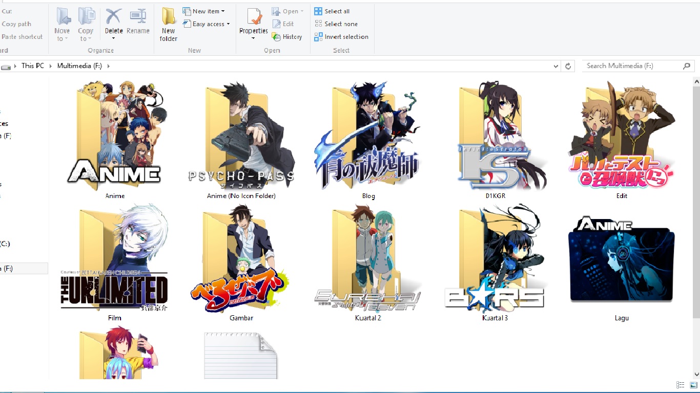Switch to details view using status bar icon
The height and width of the screenshot is (393, 700).
point(681,385)
